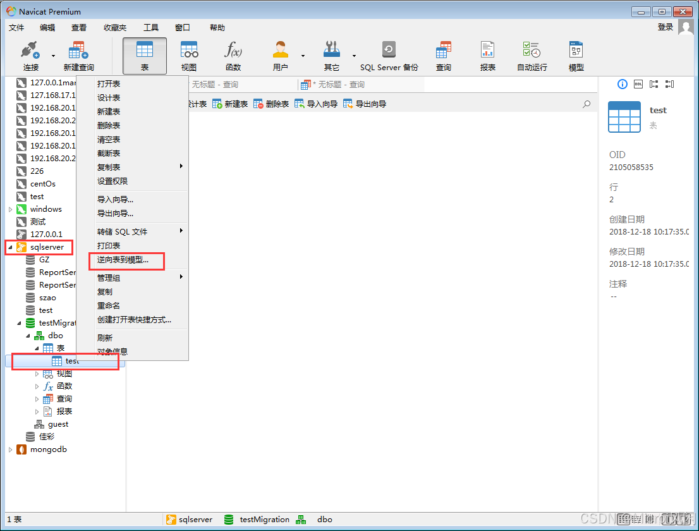Collapse the dbo schema node
Viewport: 699px width, 531px height.
click(28, 336)
